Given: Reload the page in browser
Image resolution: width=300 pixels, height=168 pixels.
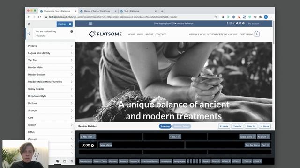Looking at the screenshot, I should pyautogui.click(x=39, y=17).
